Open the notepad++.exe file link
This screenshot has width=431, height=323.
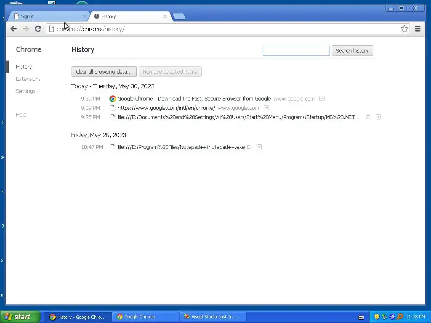[181, 147]
